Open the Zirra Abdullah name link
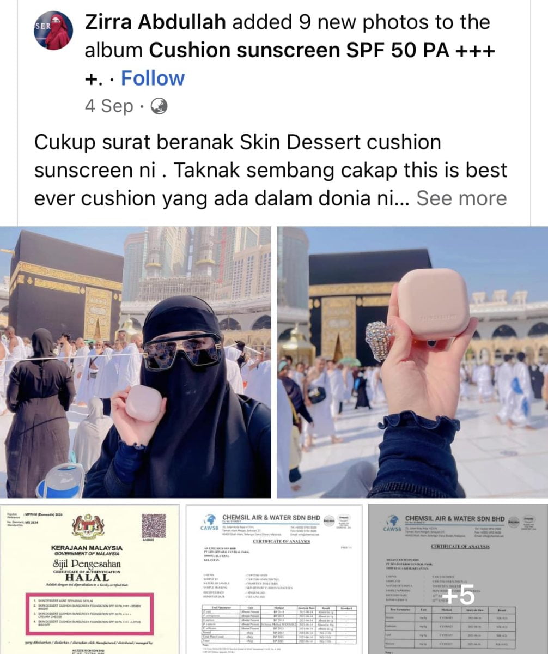This screenshot has height=654, width=548. (x=154, y=23)
